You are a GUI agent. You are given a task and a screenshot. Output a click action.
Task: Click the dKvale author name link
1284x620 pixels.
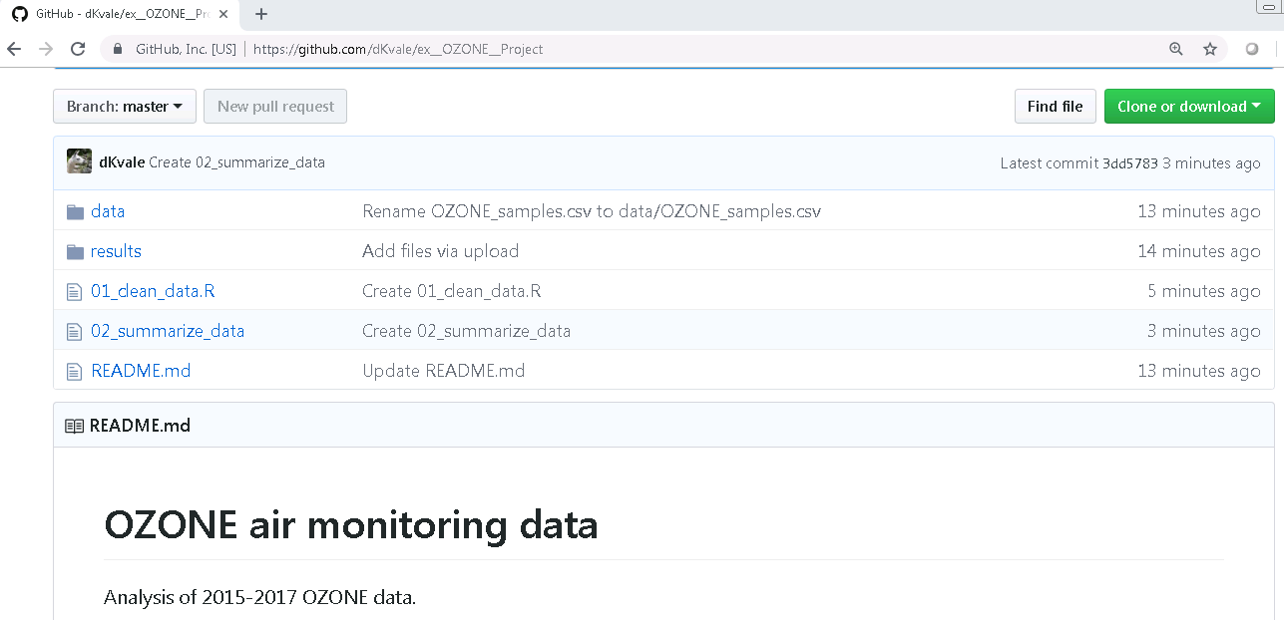coord(122,162)
